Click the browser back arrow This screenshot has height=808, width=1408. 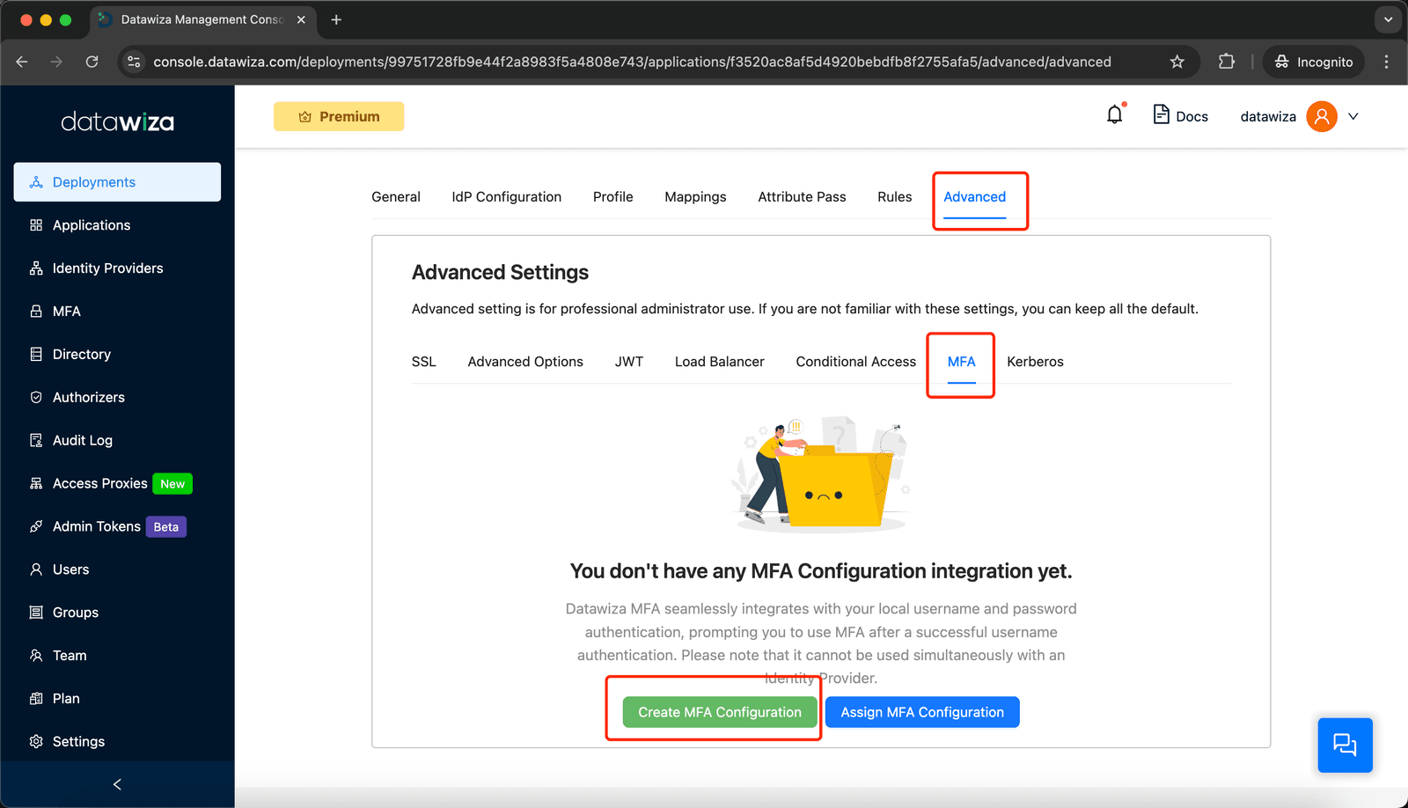tap(22, 62)
